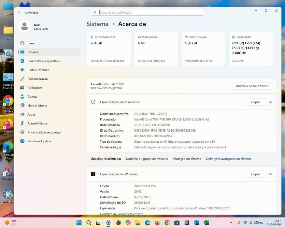Click the device specs info icon
This screenshot has height=228, width=285.
coord(93,102)
